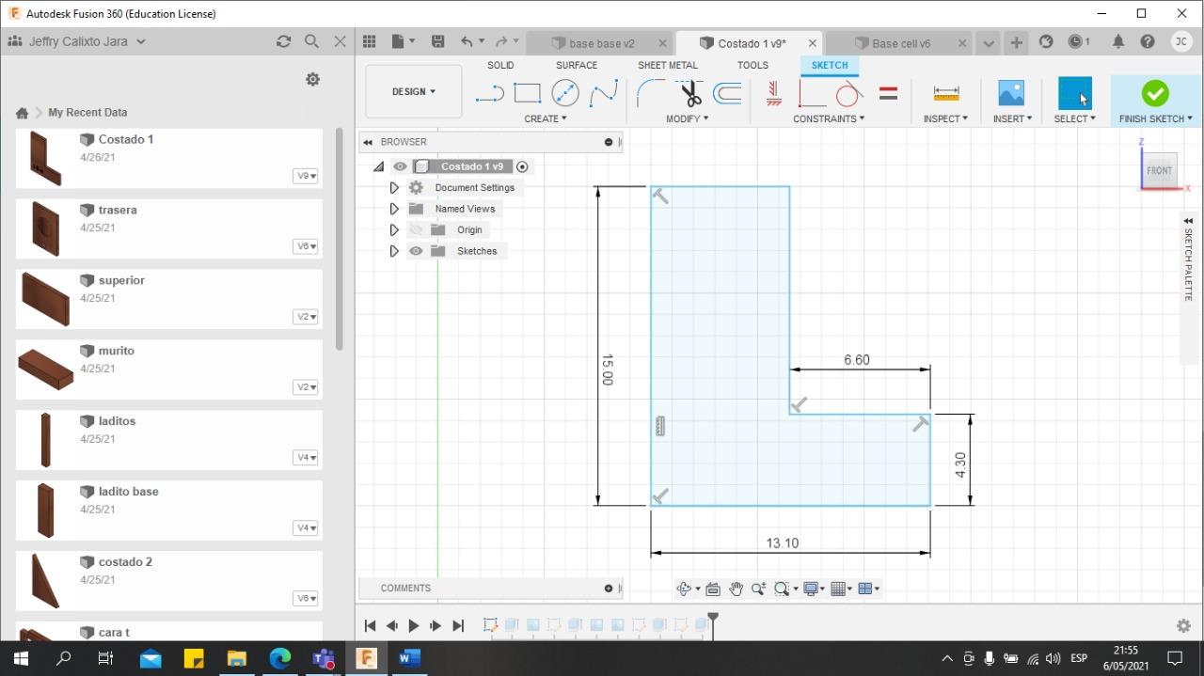
Task: Switch to base base v2 document tab
Action: (600, 43)
